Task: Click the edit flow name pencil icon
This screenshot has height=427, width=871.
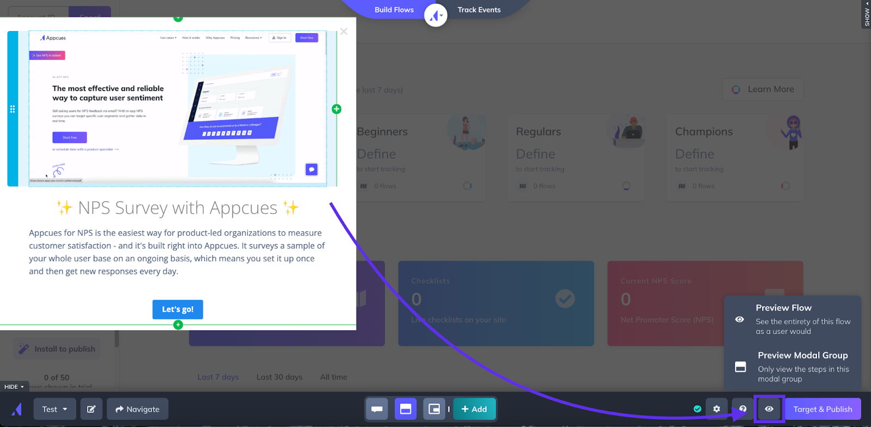Action: point(91,409)
